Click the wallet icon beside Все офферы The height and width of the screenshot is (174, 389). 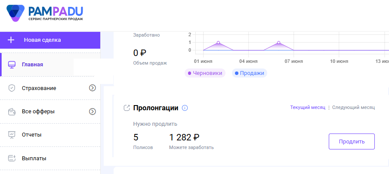coord(12,112)
